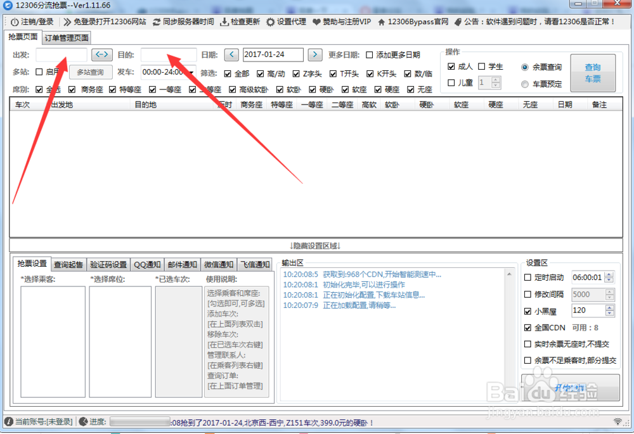Click the wifi signal status icon
The image size is (634, 434).
pos(618,422)
